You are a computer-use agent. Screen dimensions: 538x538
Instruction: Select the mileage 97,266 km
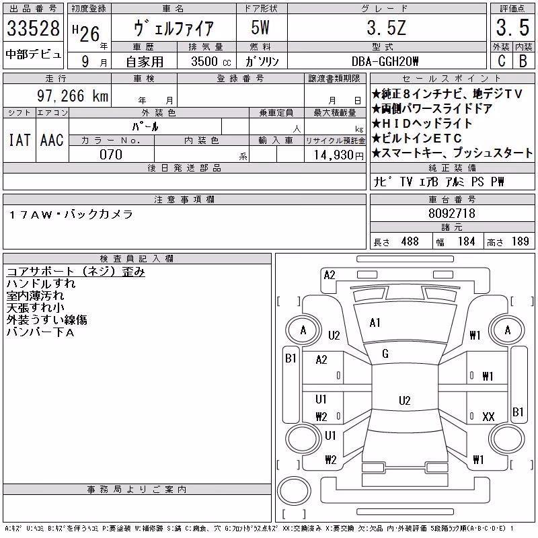click(73, 95)
